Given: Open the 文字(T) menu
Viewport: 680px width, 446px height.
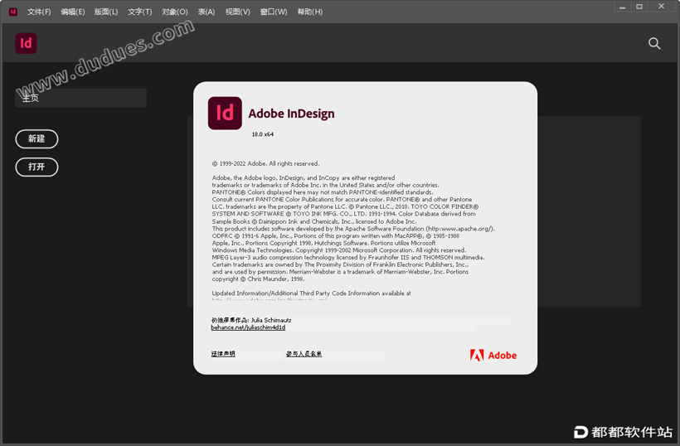Looking at the screenshot, I should tap(139, 12).
